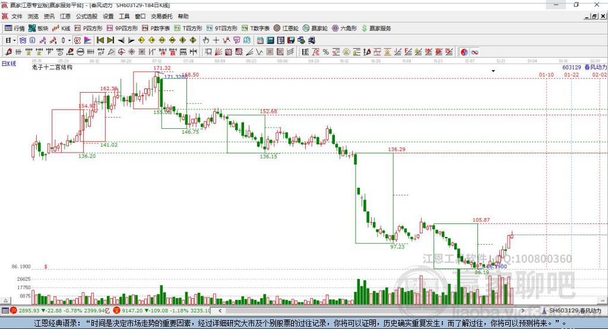Open 赢家服务 service link
Viewport: 608px width, 329px height.
tap(376, 29)
